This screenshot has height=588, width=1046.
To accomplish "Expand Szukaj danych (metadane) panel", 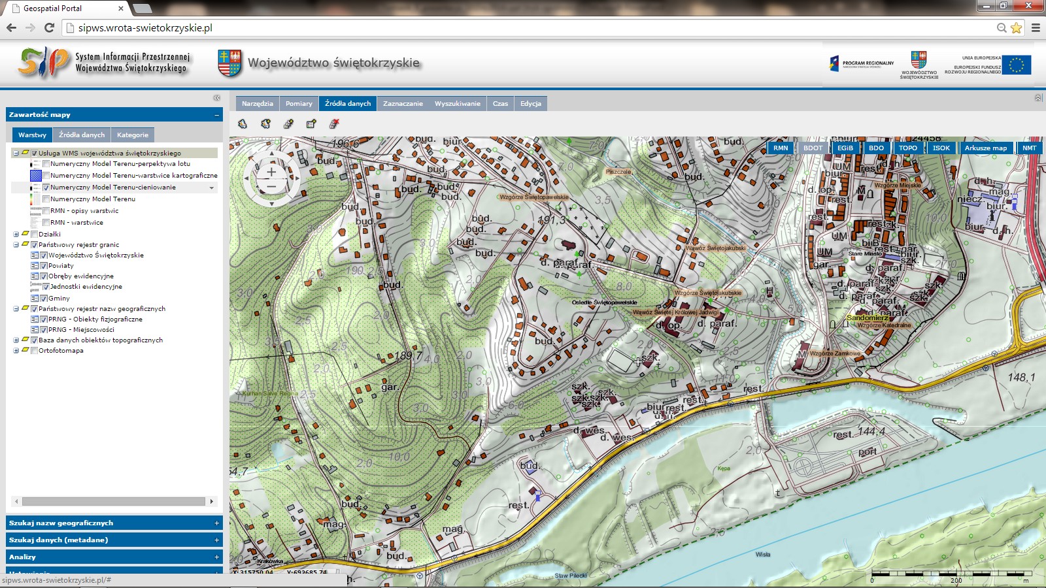I will 216,540.
